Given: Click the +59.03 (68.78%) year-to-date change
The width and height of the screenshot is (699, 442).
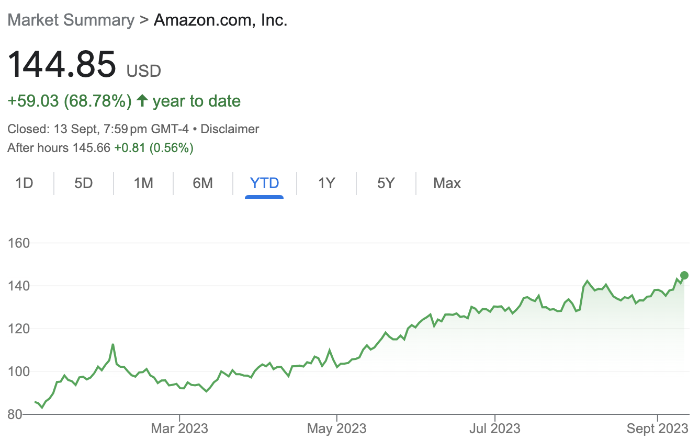Looking at the screenshot, I should [x=70, y=101].
